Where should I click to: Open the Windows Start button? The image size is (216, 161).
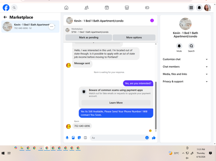click(3, 153)
